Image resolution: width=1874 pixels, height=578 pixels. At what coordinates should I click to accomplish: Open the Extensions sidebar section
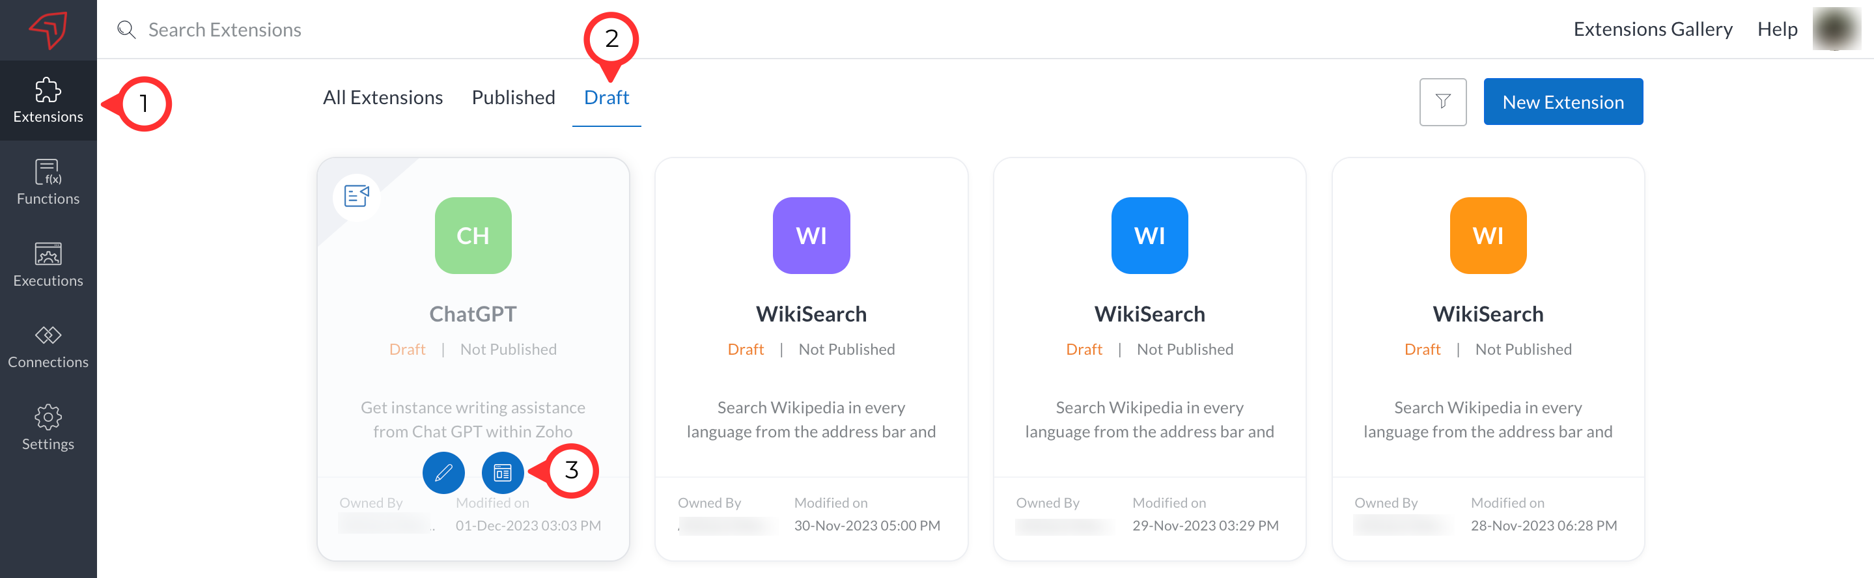pos(48,100)
